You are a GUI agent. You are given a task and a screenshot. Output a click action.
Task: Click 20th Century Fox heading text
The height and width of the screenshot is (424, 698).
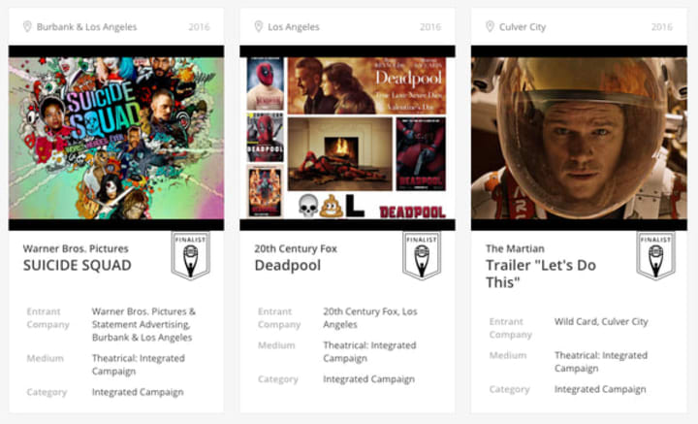coord(296,248)
